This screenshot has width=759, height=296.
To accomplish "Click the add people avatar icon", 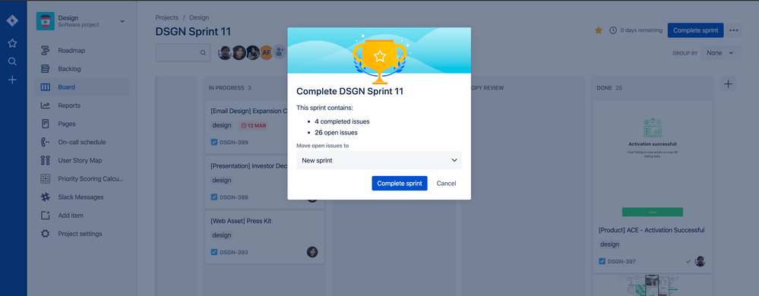I will click(280, 52).
